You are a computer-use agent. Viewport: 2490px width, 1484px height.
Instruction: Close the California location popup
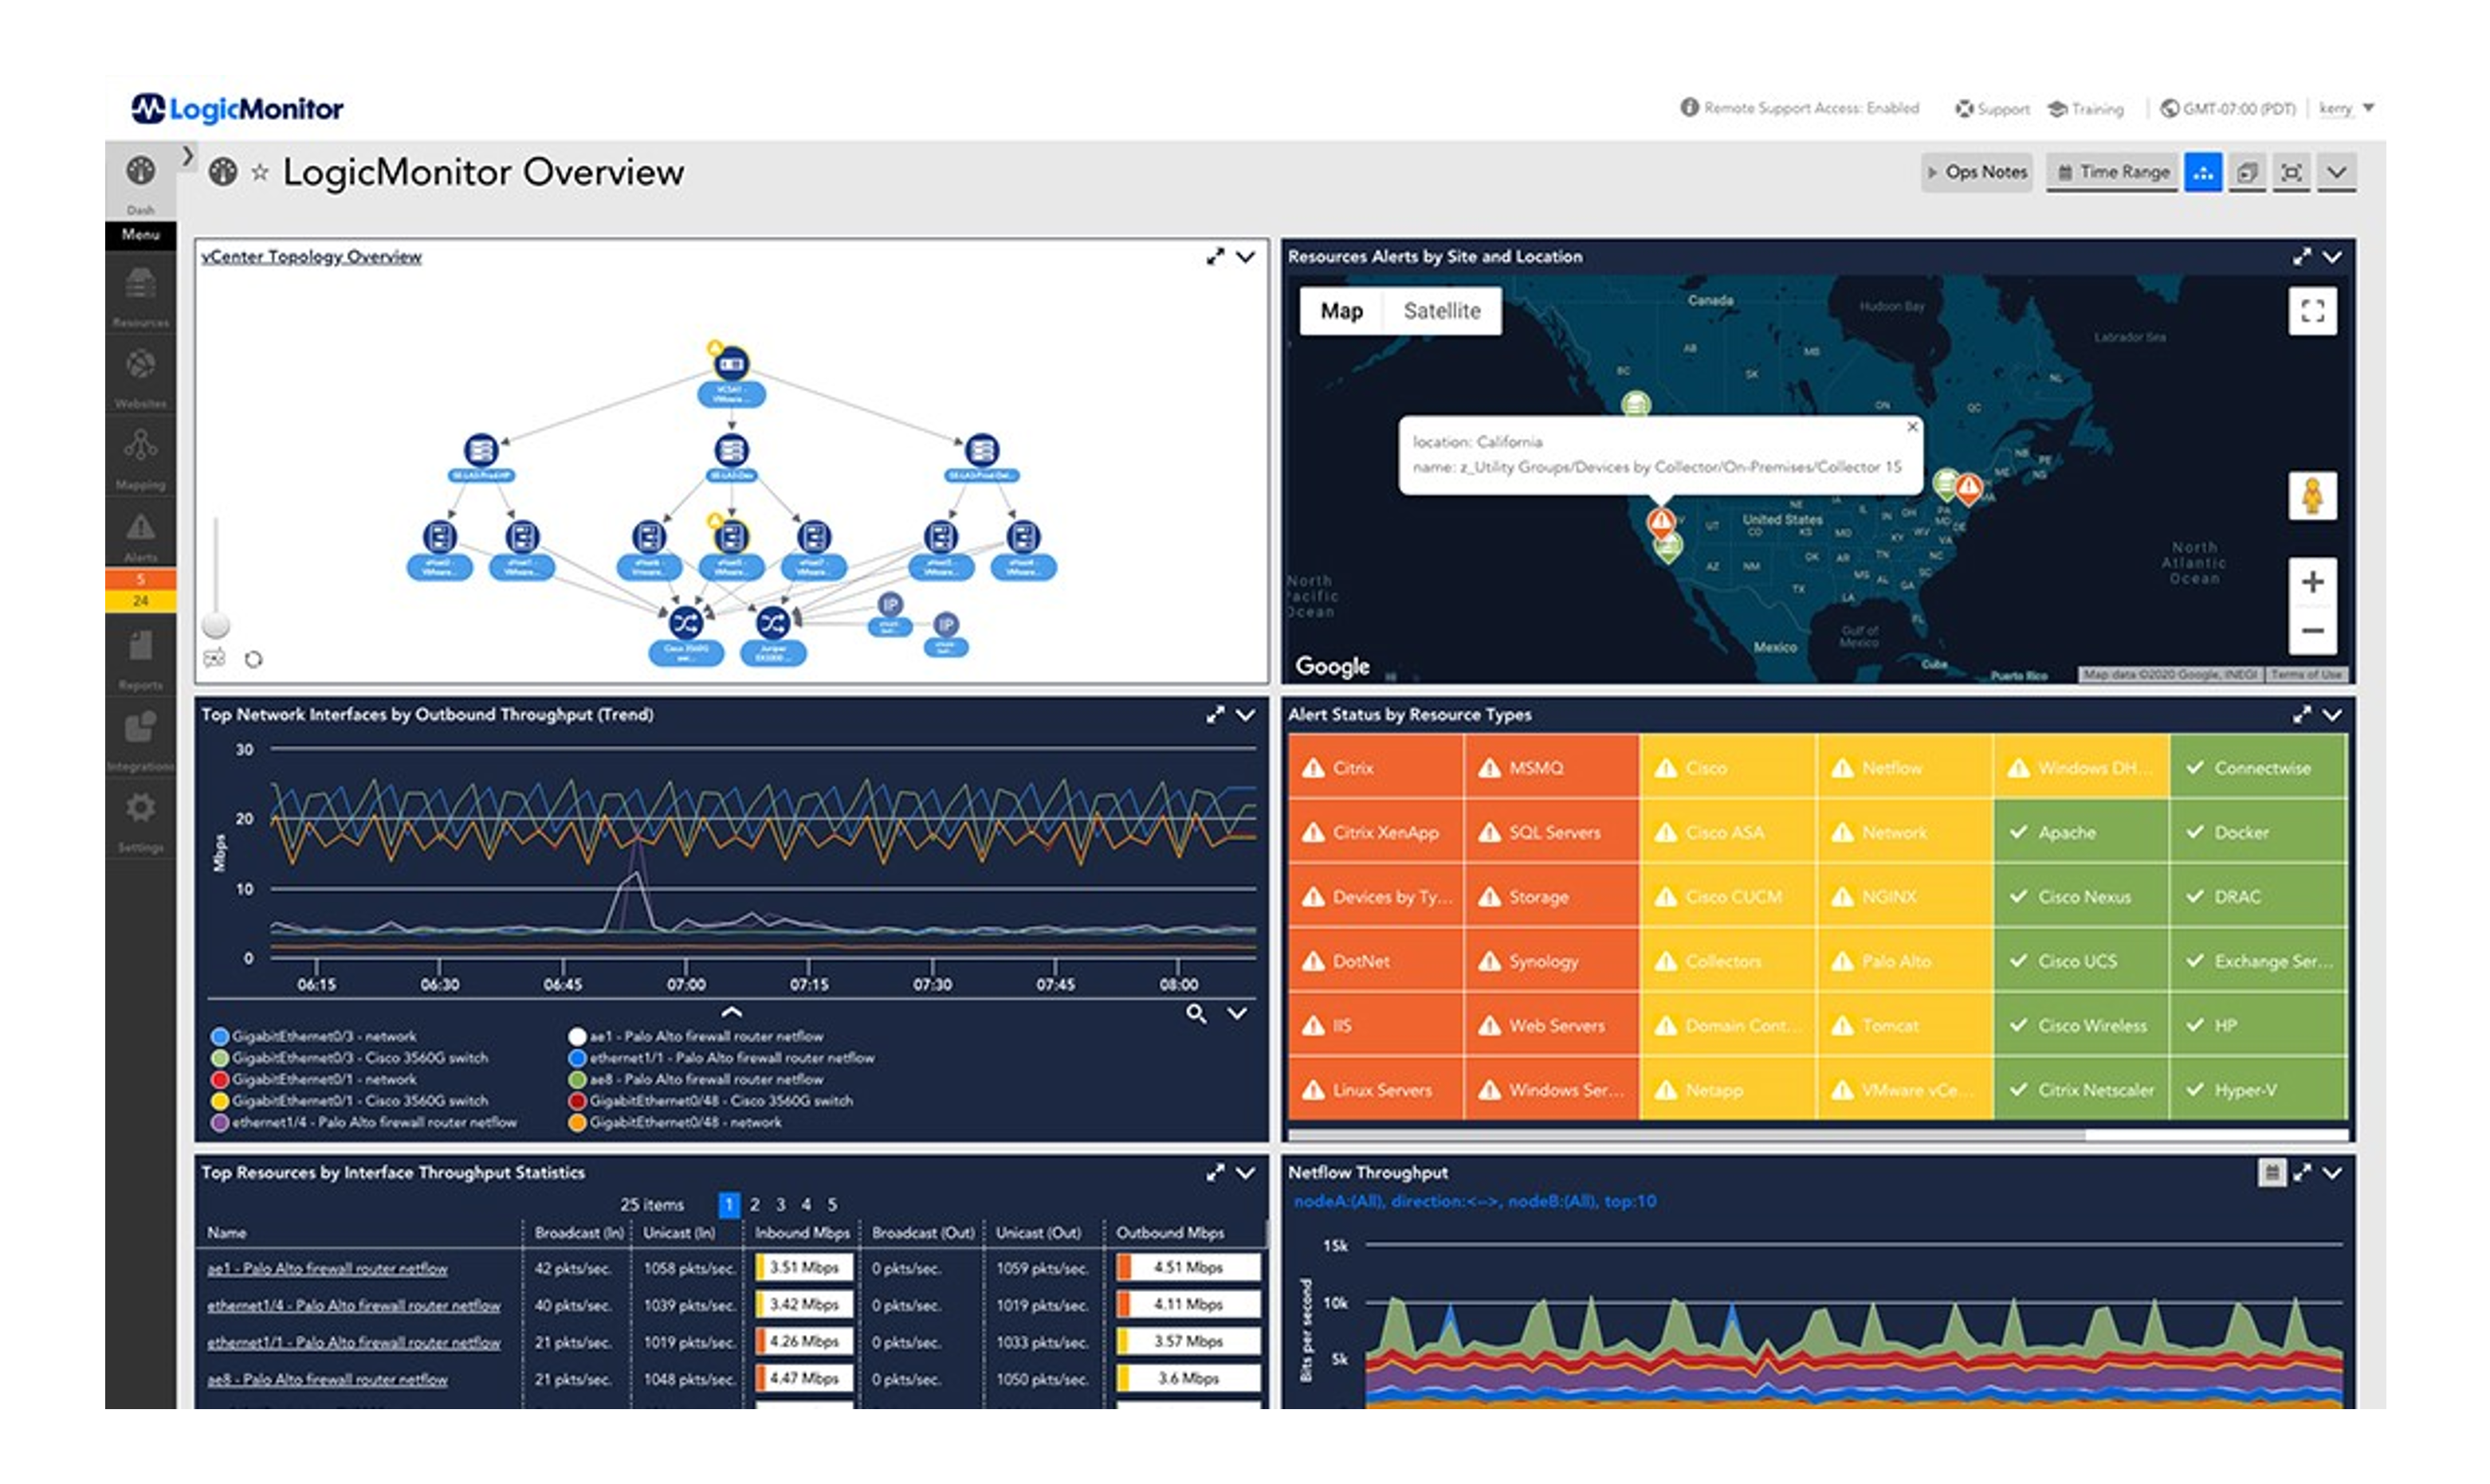[1912, 427]
